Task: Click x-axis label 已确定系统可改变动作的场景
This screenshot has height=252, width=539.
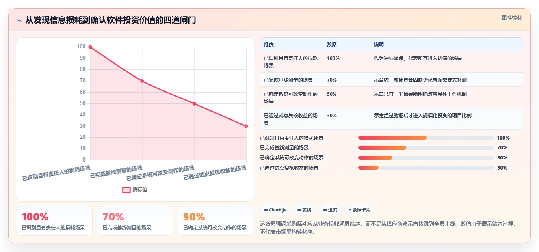Action: point(160,172)
